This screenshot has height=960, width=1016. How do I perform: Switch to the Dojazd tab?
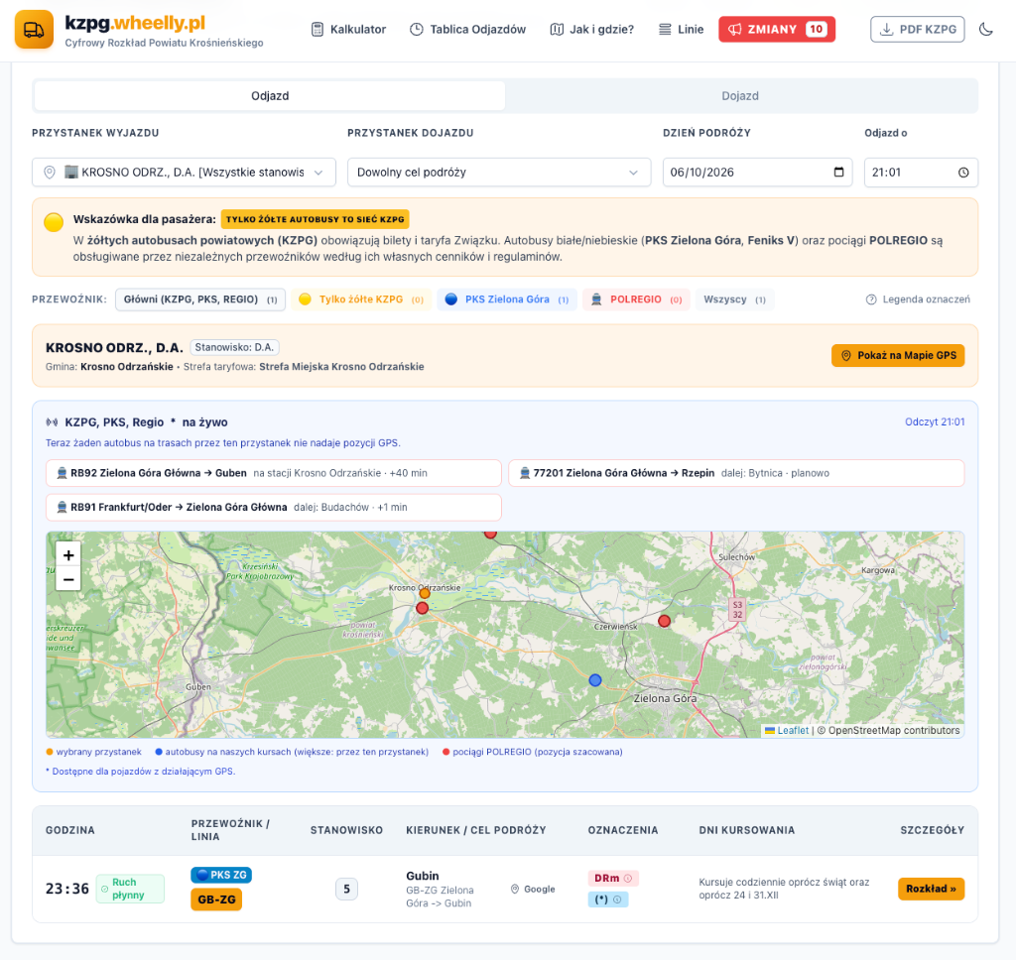[x=740, y=96]
